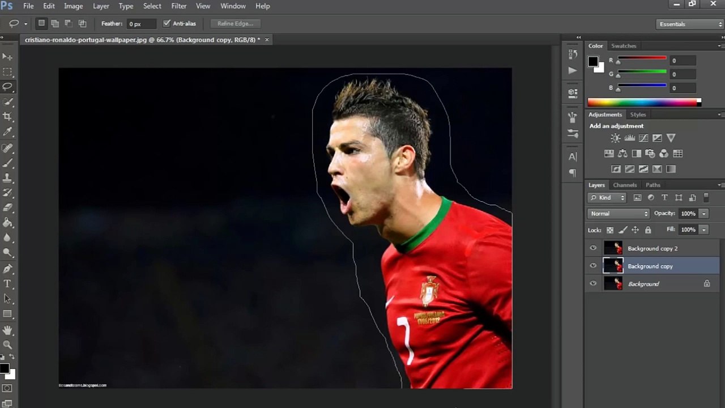Select the Crop tool
725x408 pixels.
7,116
